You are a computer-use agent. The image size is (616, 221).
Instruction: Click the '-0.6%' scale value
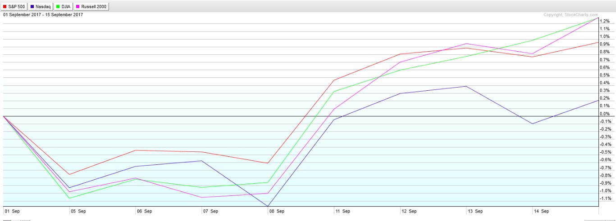[x=606, y=159]
